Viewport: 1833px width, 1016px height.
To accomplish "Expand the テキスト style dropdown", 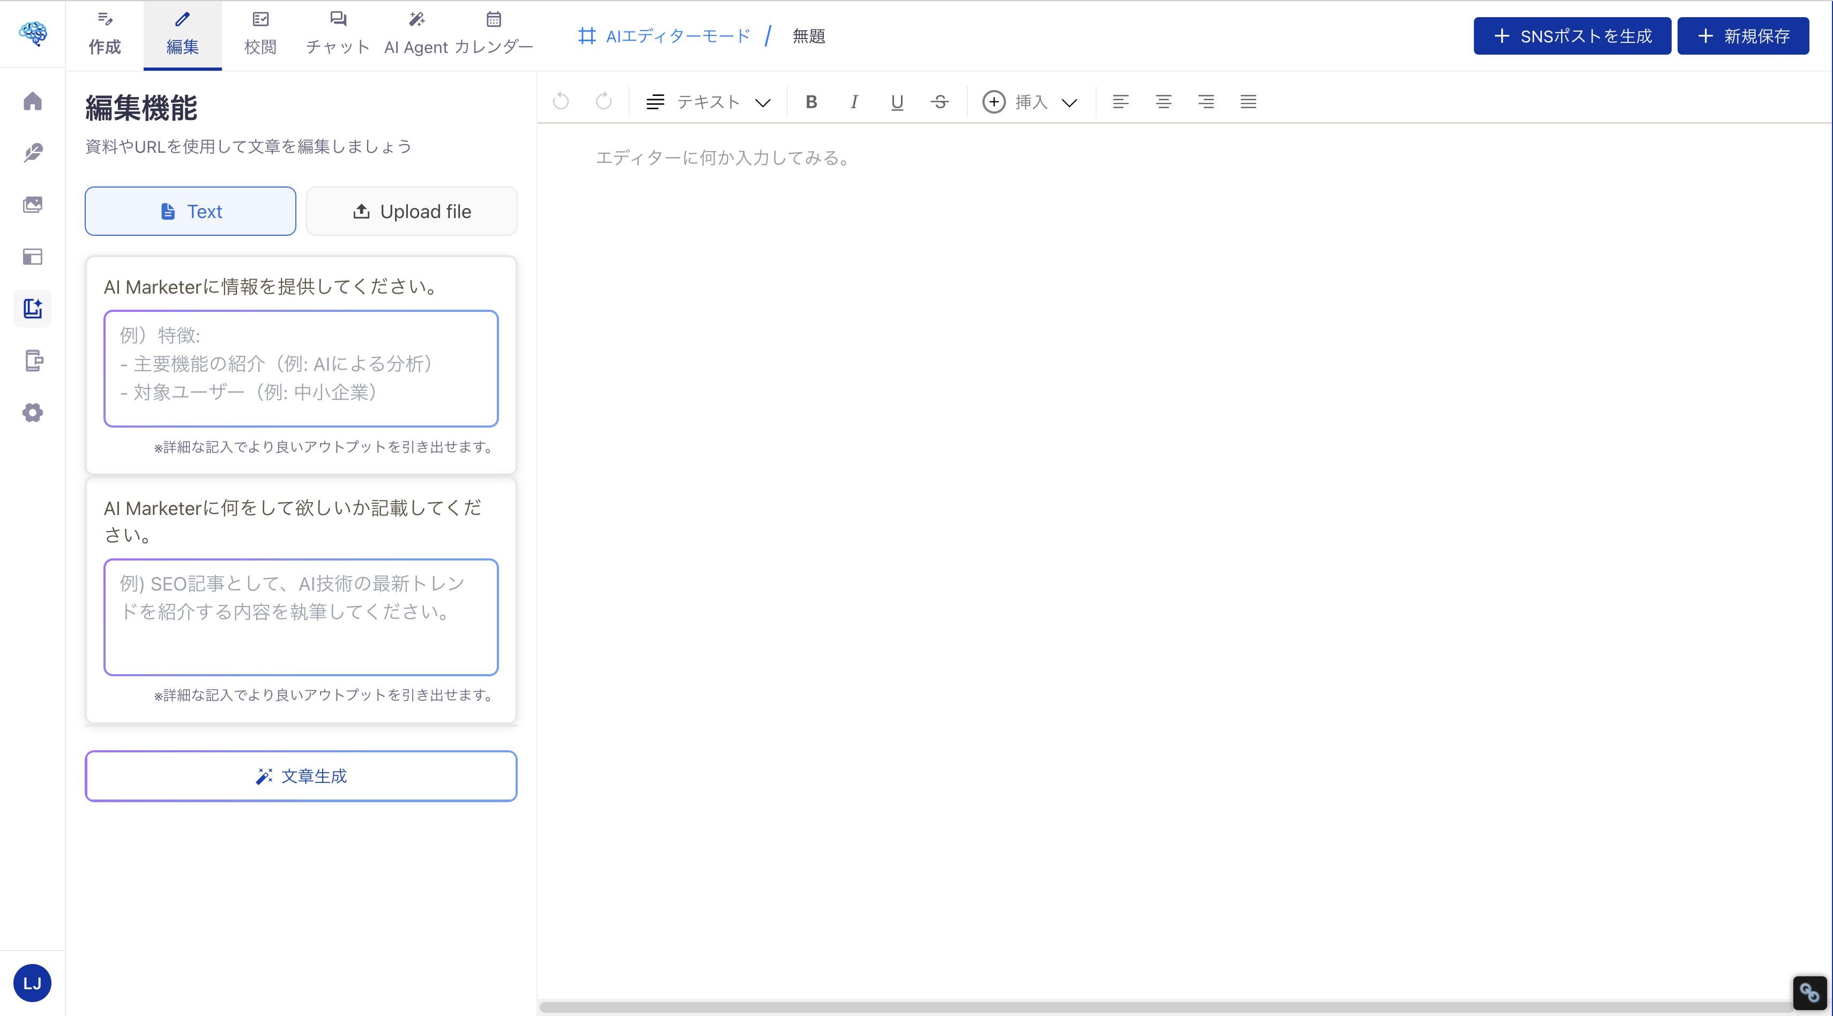I will 708,102.
